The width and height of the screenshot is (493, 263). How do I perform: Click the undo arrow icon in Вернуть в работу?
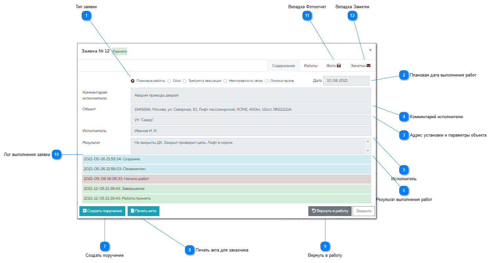click(x=314, y=211)
